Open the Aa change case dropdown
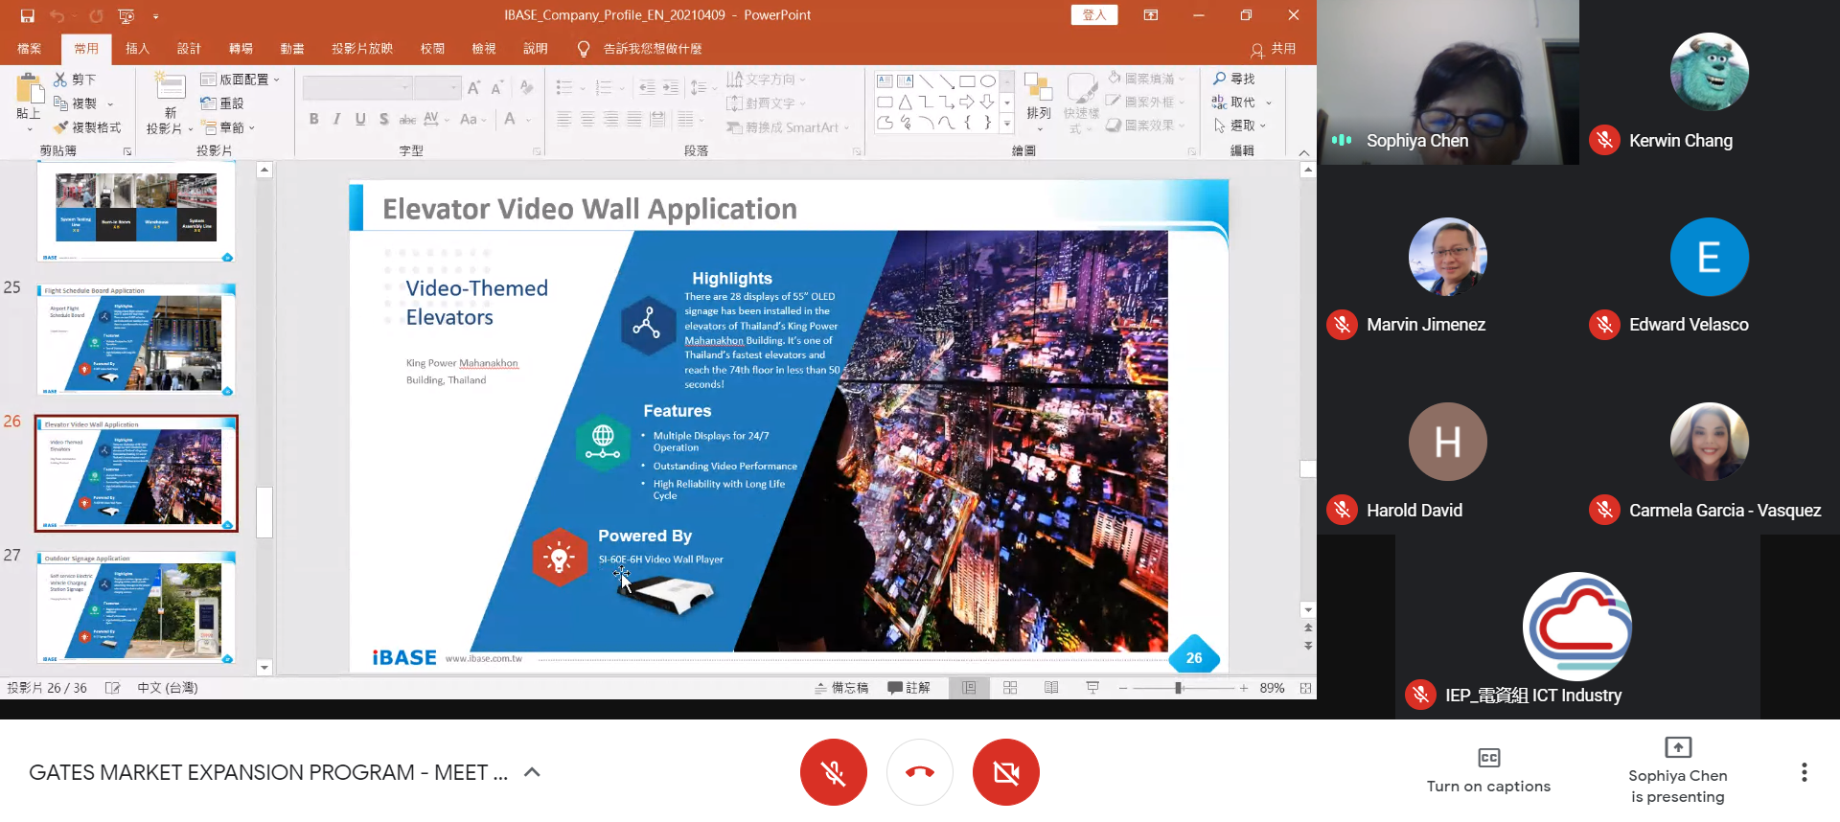The image size is (1840, 822). click(x=472, y=119)
